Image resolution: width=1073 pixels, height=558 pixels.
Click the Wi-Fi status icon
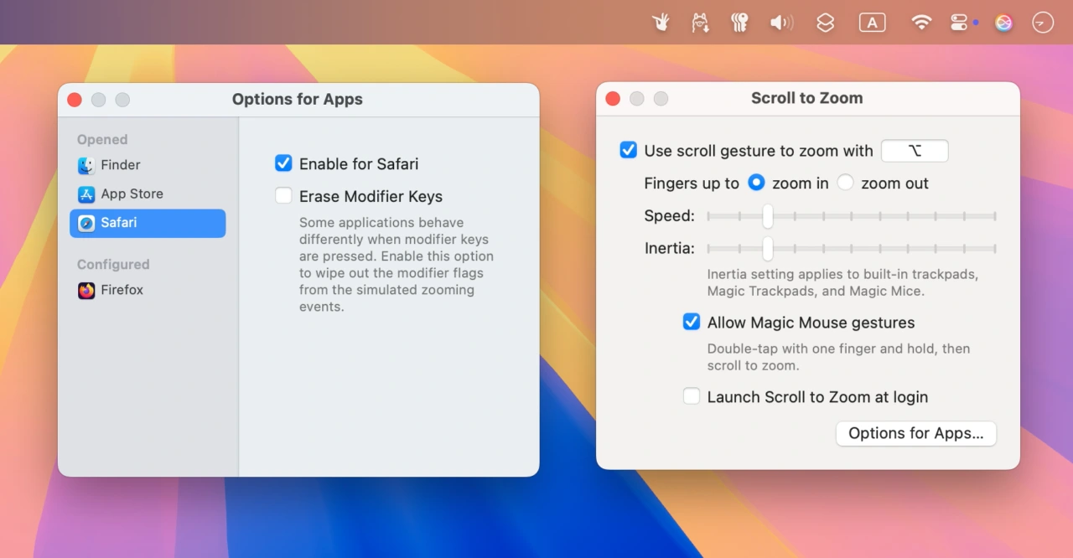pyautogui.click(x=921, y=23)
